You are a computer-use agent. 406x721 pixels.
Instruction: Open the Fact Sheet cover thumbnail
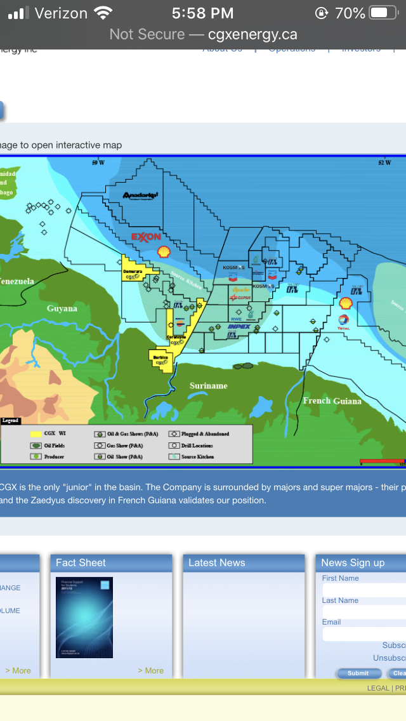click(84, 617)
